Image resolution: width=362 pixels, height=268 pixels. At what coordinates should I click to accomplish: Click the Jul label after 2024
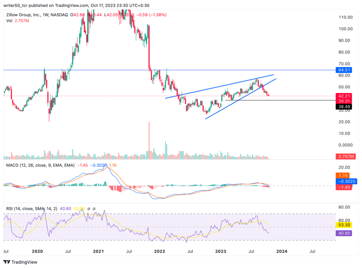[x=313, y=251]
